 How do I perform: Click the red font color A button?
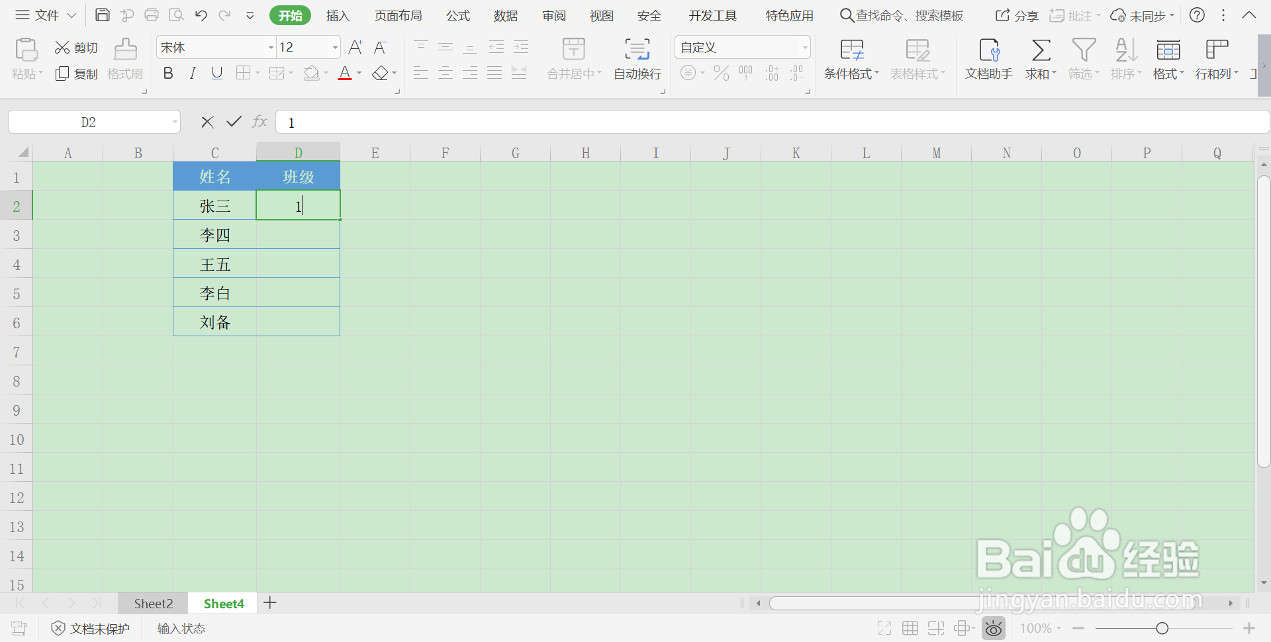click(345, 73)
